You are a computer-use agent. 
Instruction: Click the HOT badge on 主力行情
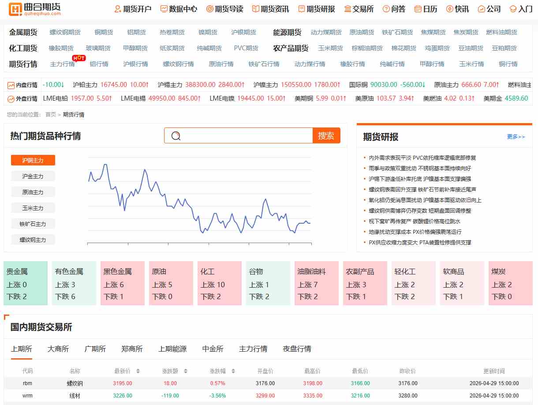tap(78, 58)
